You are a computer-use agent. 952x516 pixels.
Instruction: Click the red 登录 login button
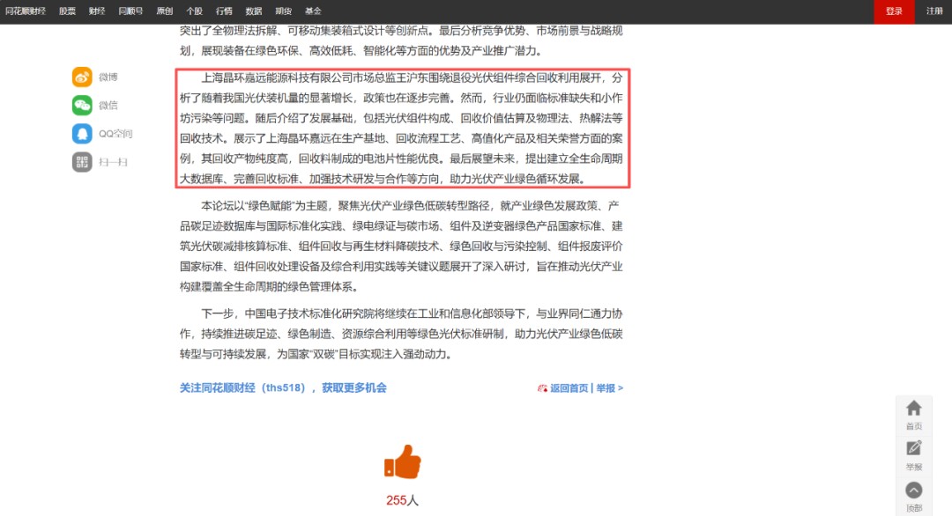coord(893,12)
